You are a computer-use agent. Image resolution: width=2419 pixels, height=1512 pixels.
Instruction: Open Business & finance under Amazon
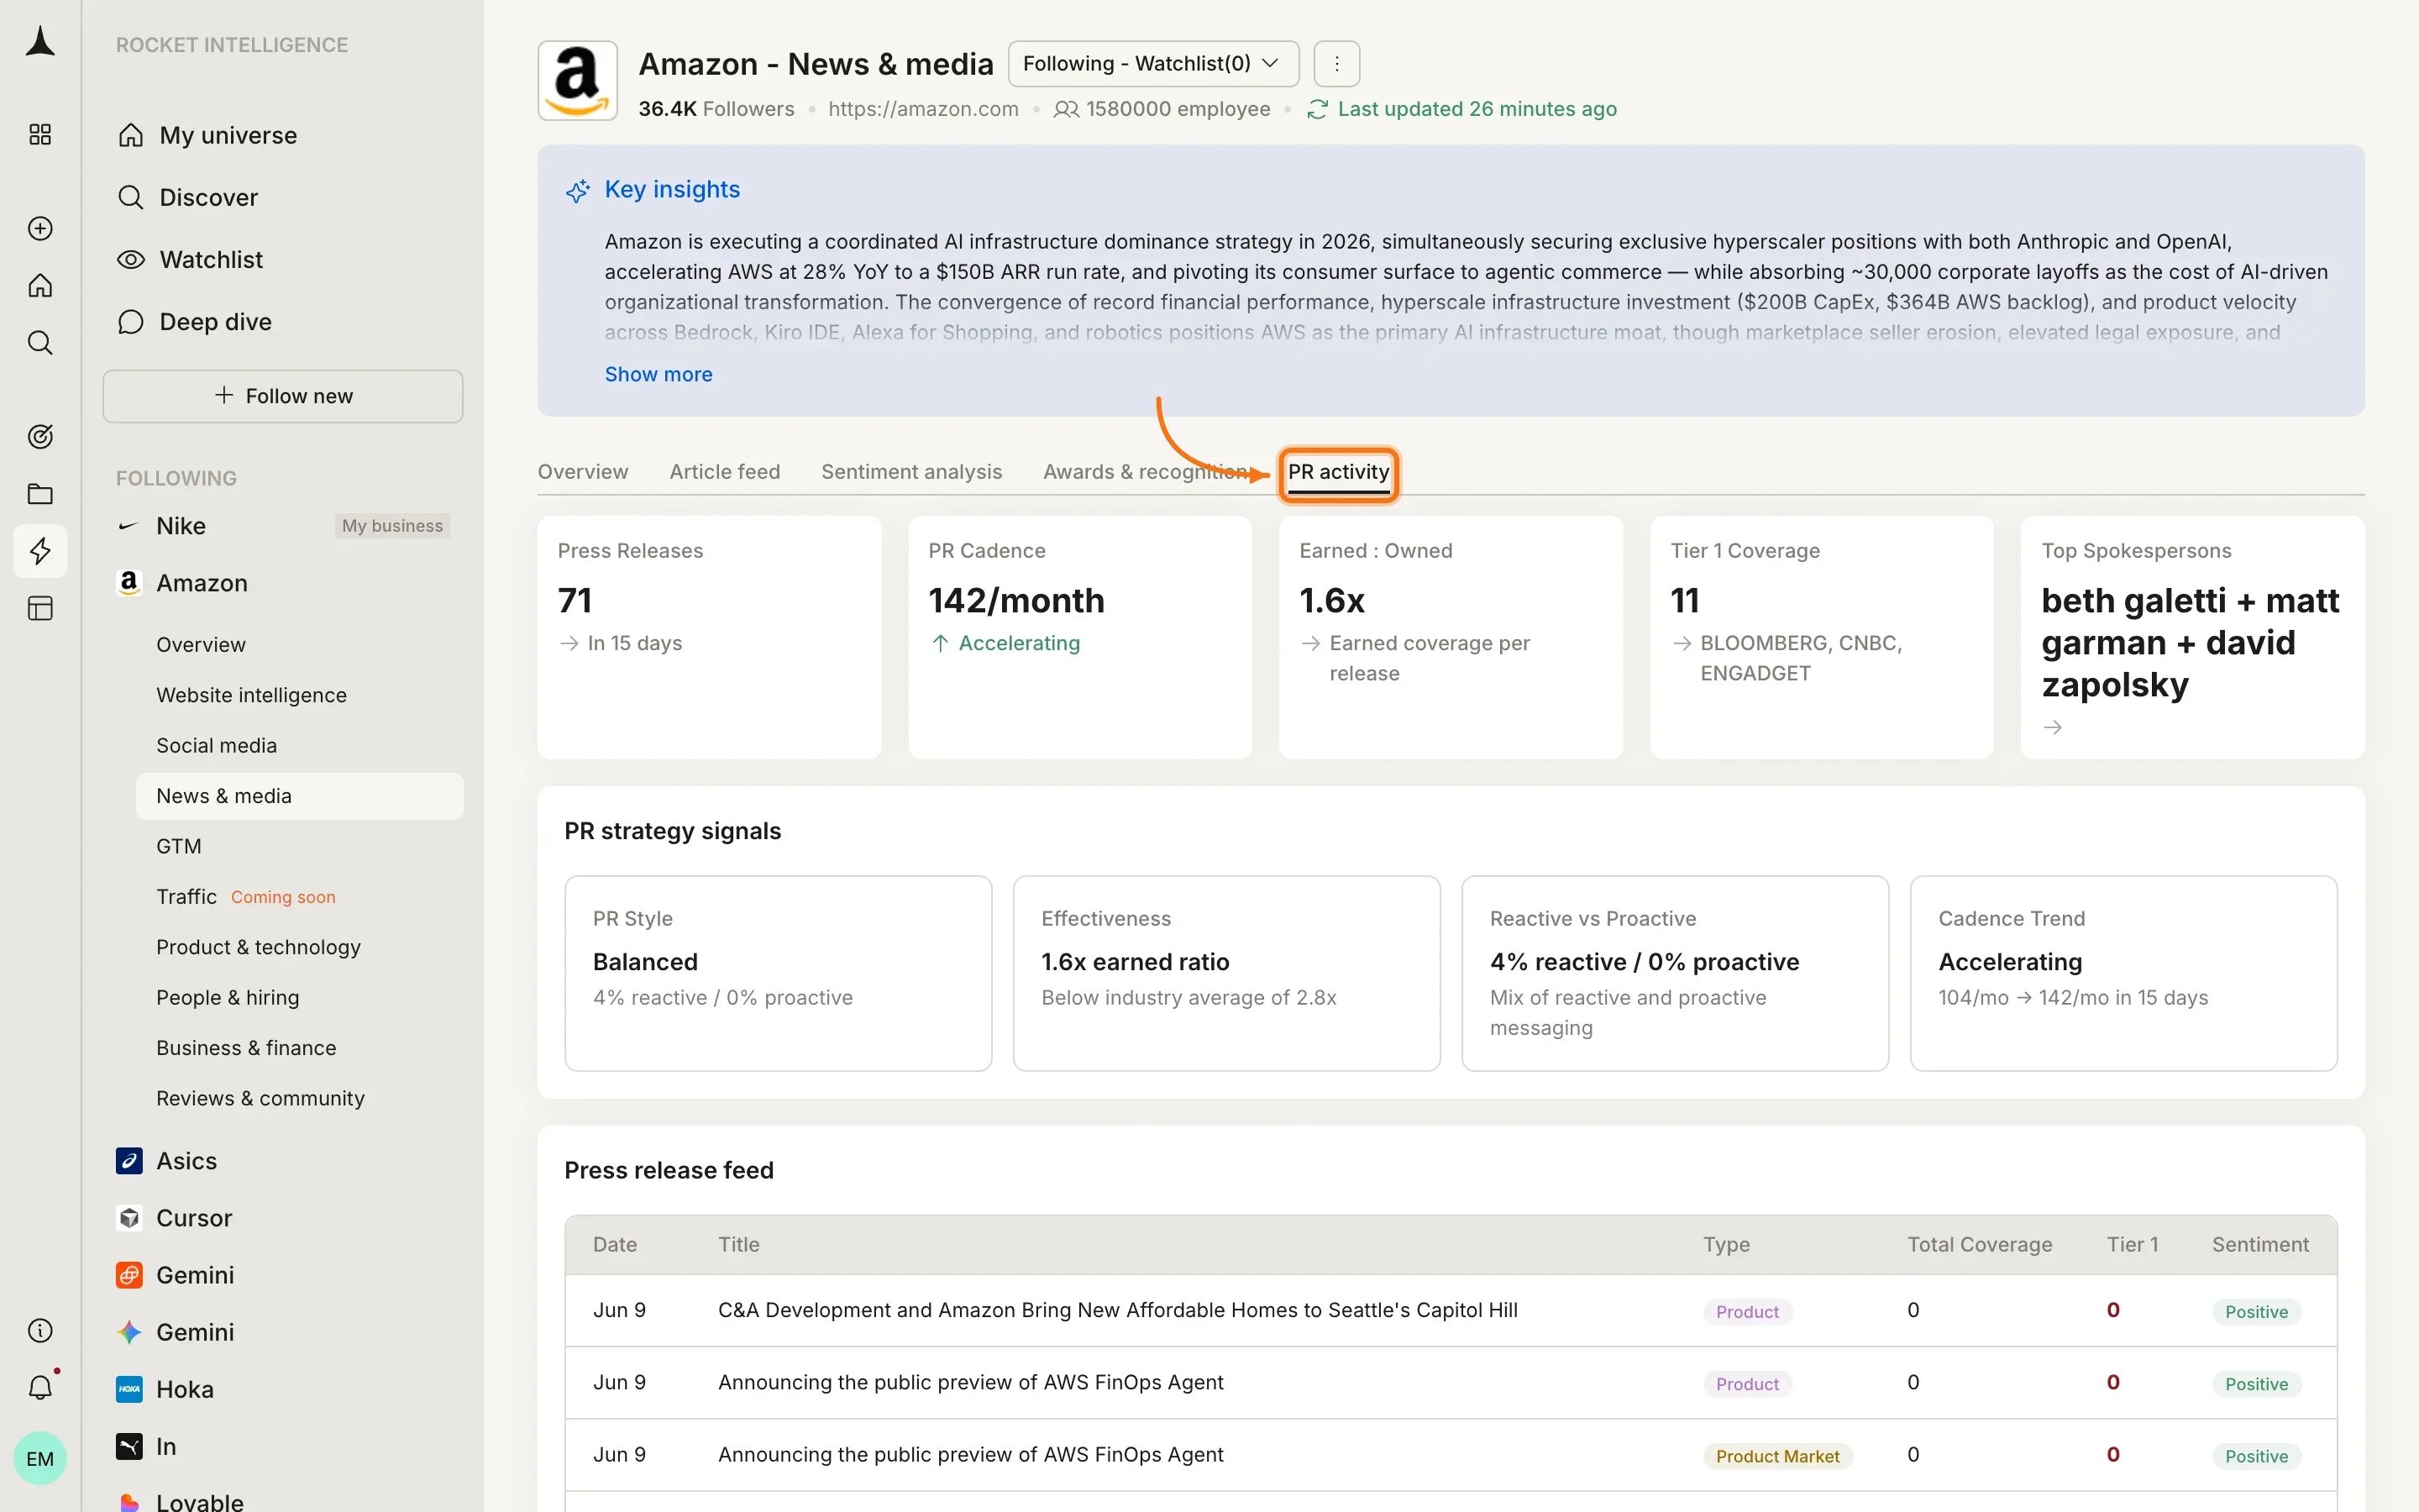tap(246, 1048)
